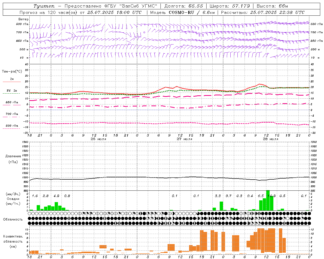Image resolution: width=324 pixels, height=259 pixels.
Task: Click the '(мм/3ч.)' precipitation unit label
Action: [13, 194]
